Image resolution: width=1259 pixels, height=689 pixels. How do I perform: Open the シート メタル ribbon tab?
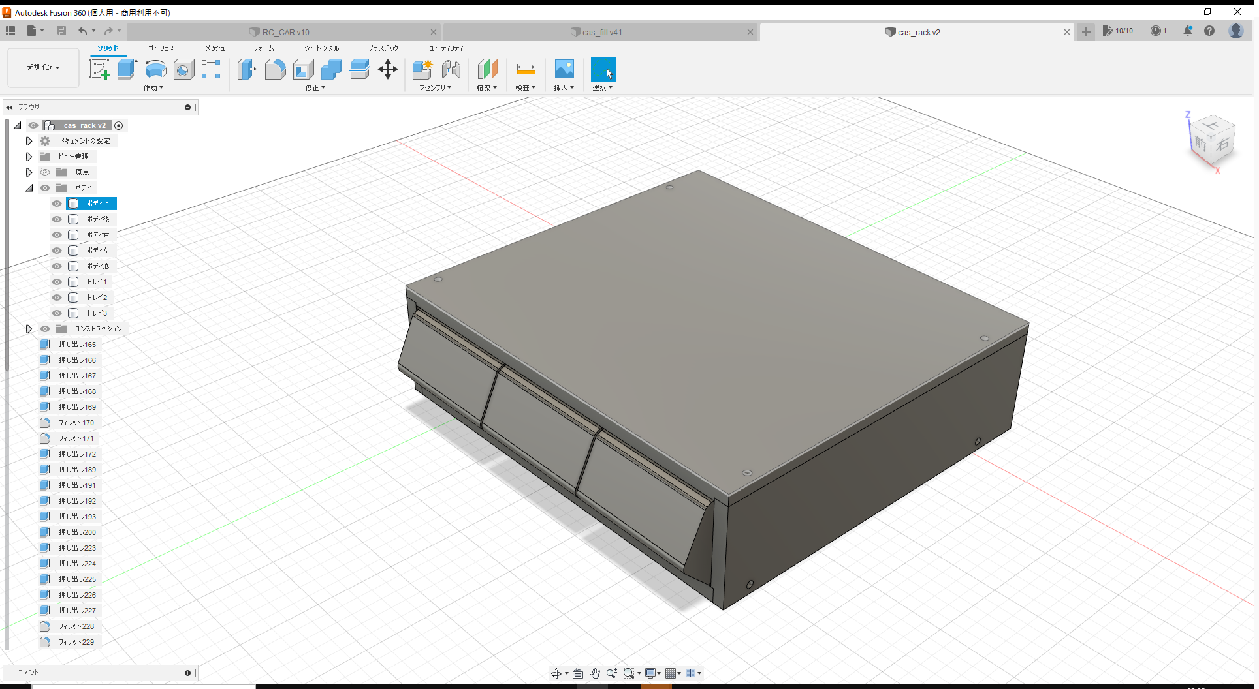pos(321,48)
